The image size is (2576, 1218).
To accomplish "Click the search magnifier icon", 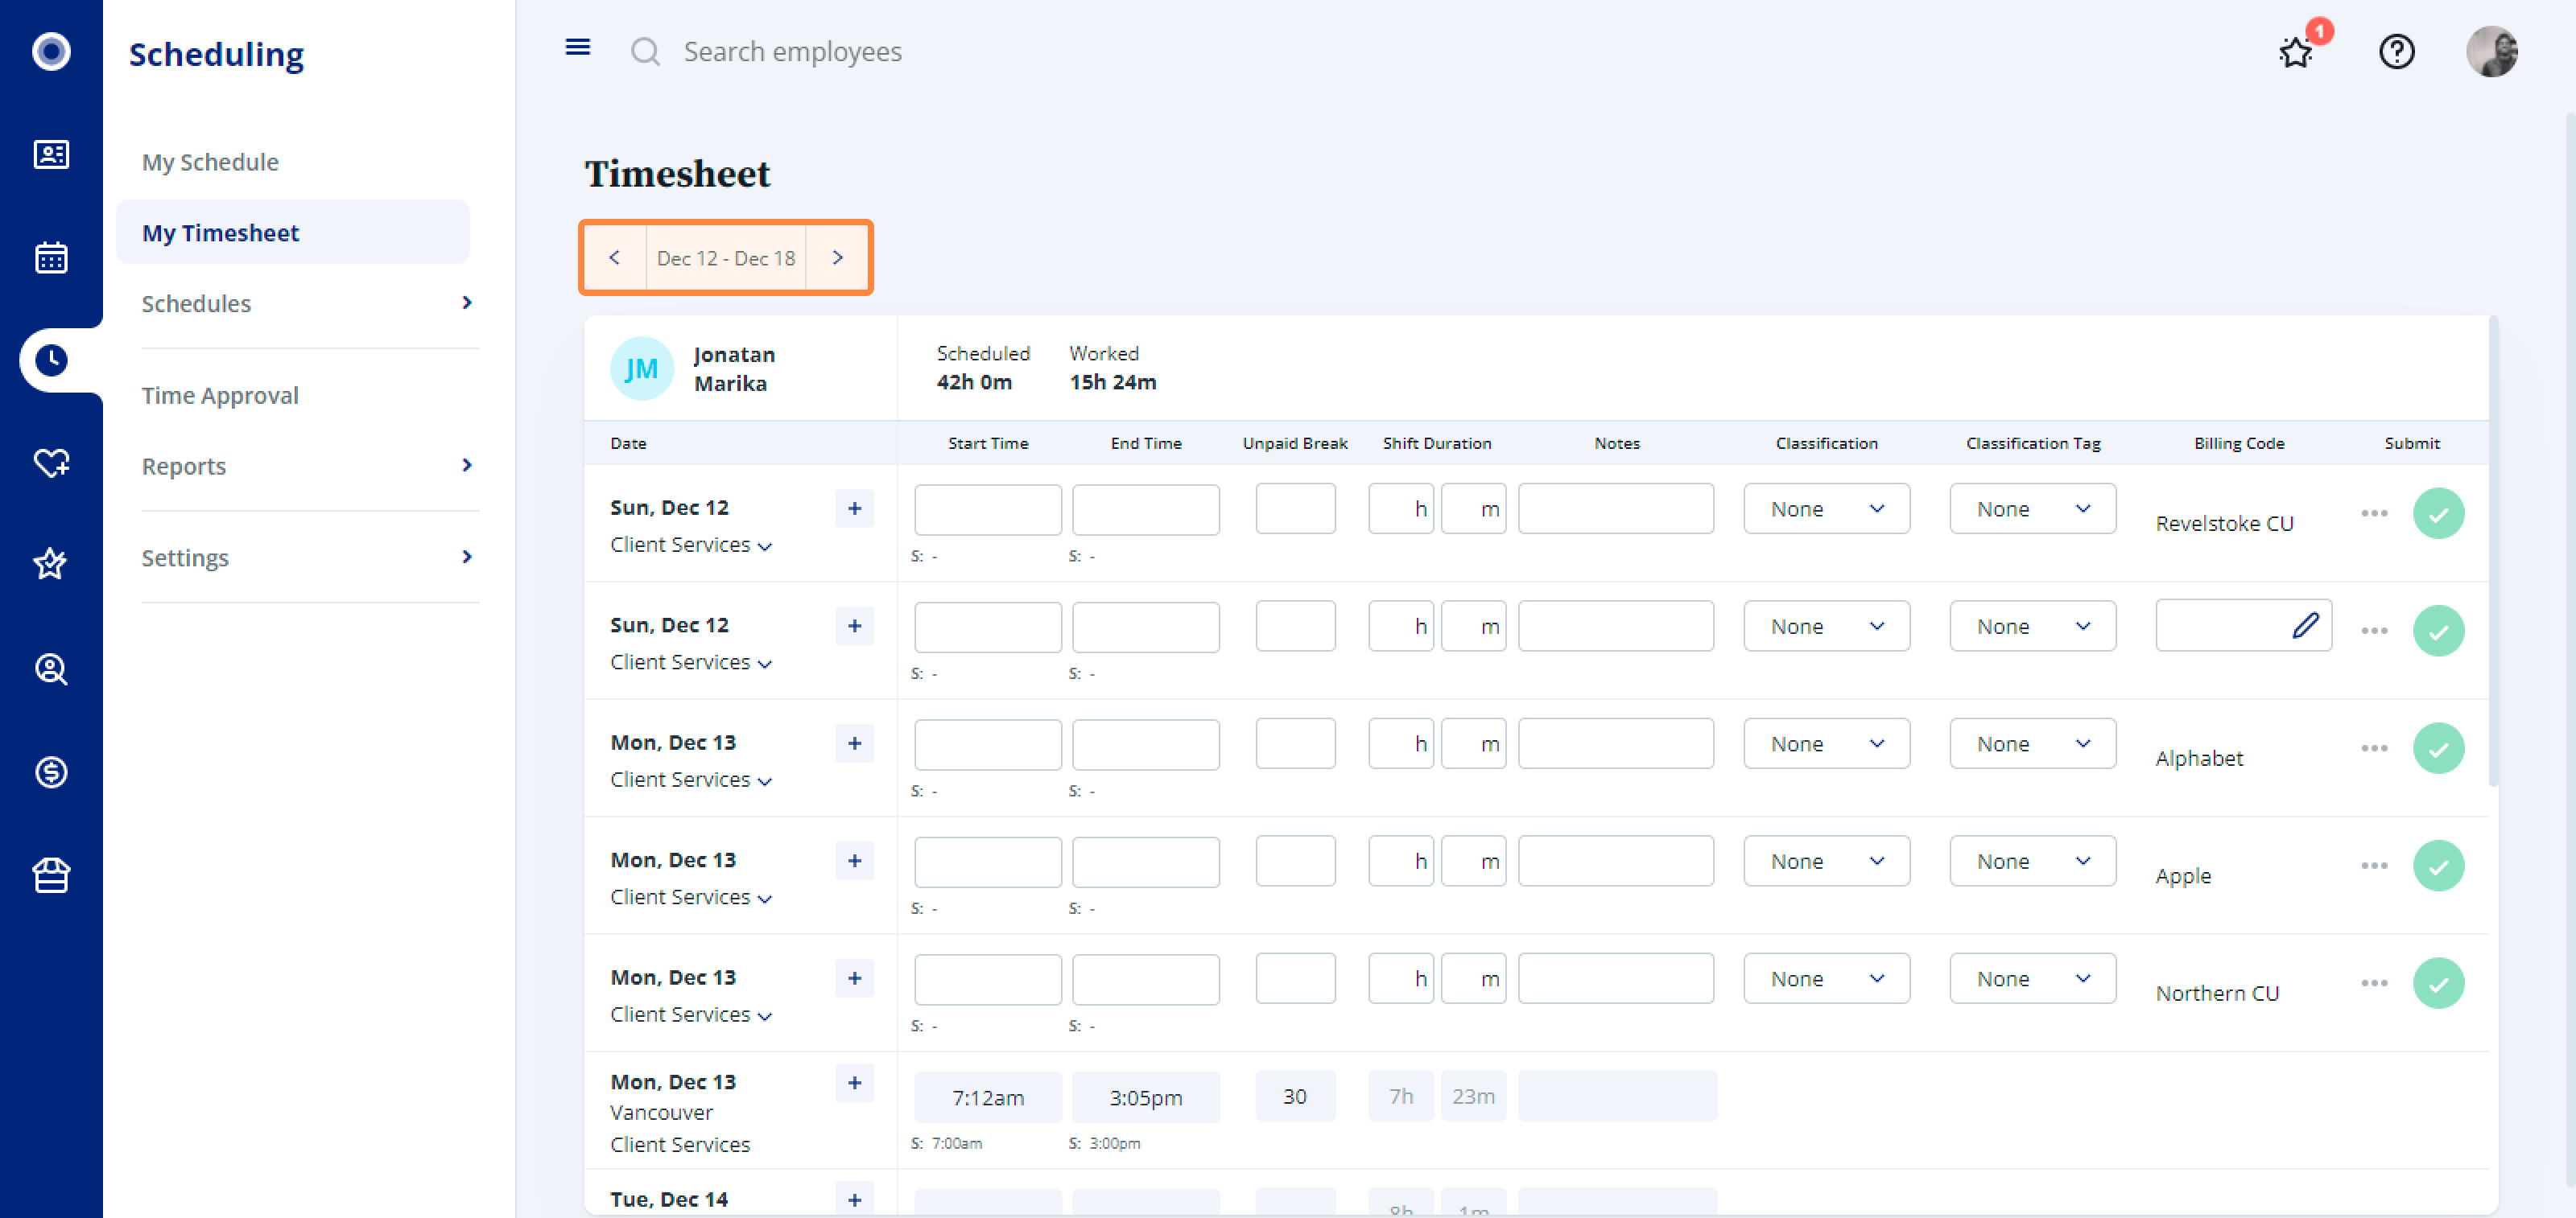I will (645, 51).
